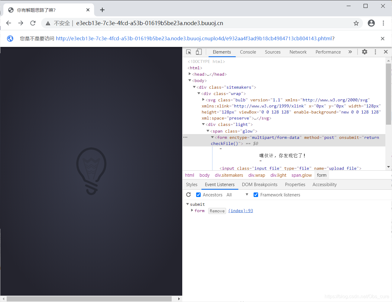Open the Chrome profile avatar
Screen dimensions: 392x302
(371, 23)
